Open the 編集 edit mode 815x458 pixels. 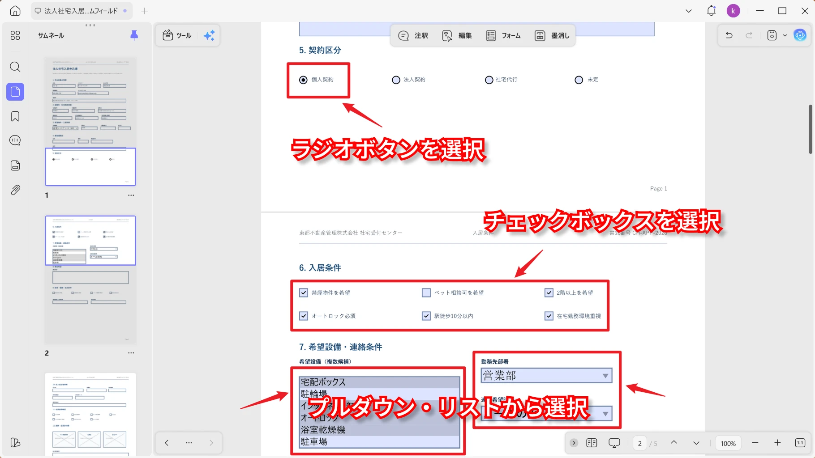point(457,35)
